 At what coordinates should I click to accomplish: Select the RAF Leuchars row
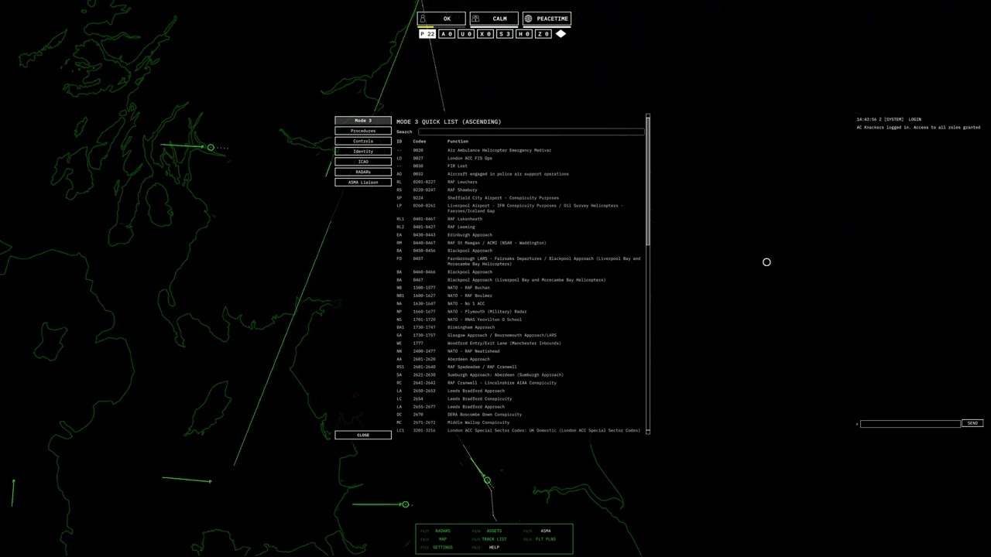coord(520,182)
